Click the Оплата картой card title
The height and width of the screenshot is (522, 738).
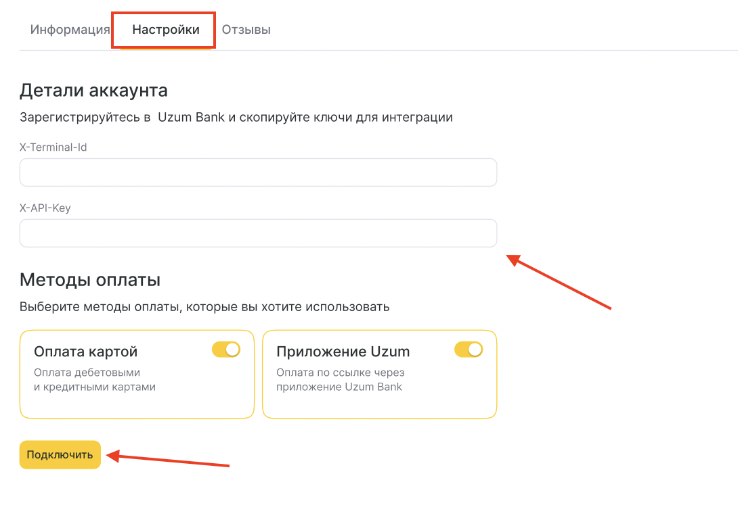85,352
